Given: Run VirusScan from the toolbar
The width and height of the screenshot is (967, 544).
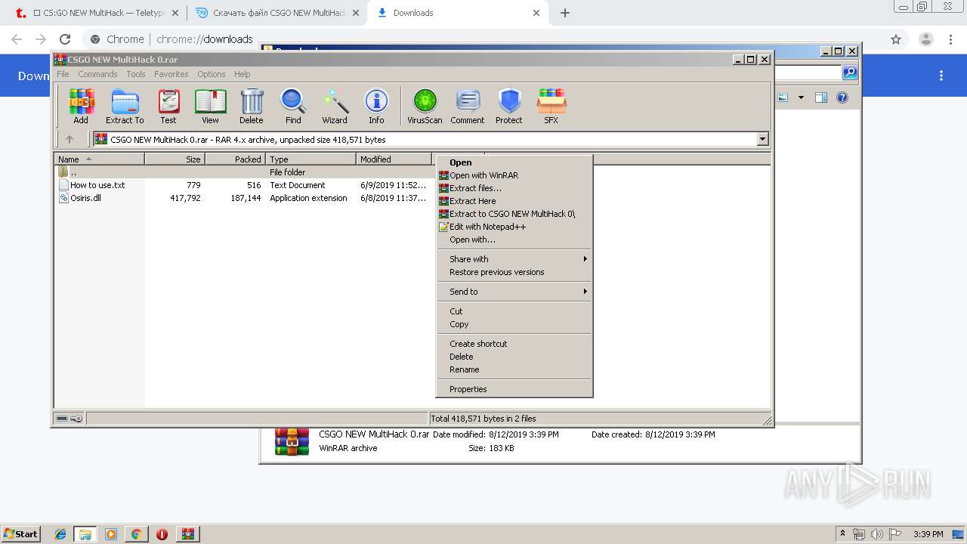Looking at the screenshot, I should 425,106.
